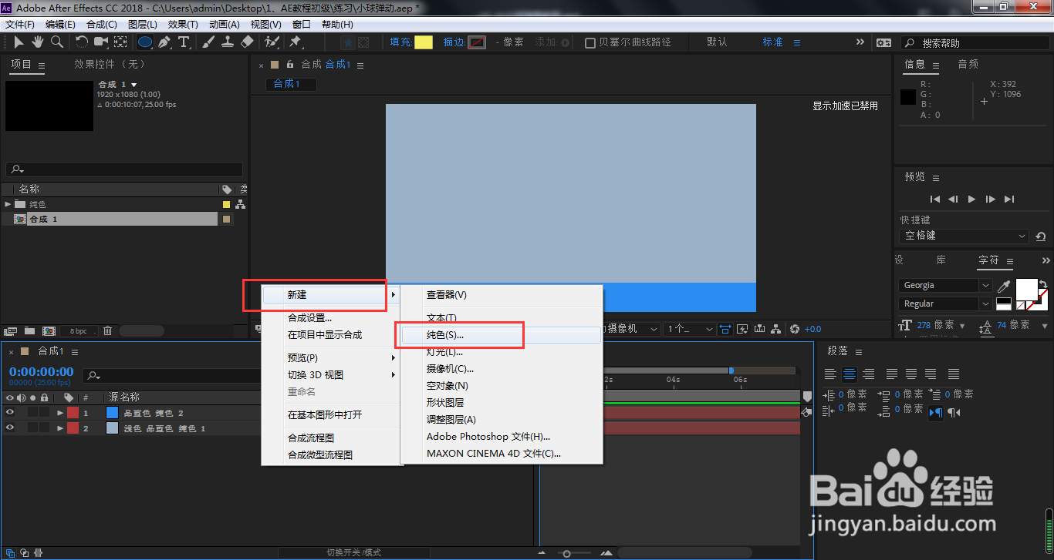The image size is (1054, 560).
Task: Select the Brush tool
Action: pos(207,42)
